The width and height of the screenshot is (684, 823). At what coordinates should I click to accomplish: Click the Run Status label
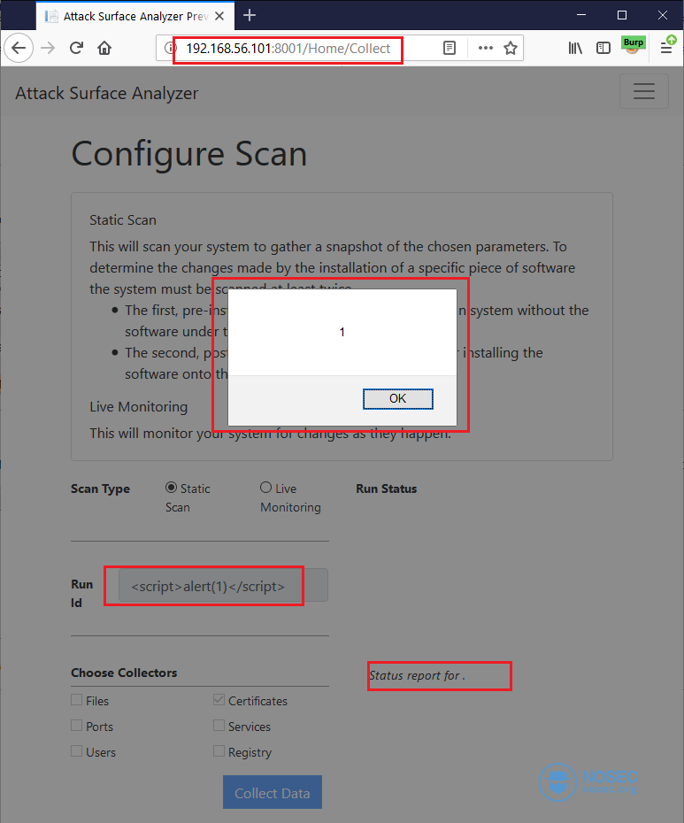tap(387, 488)
